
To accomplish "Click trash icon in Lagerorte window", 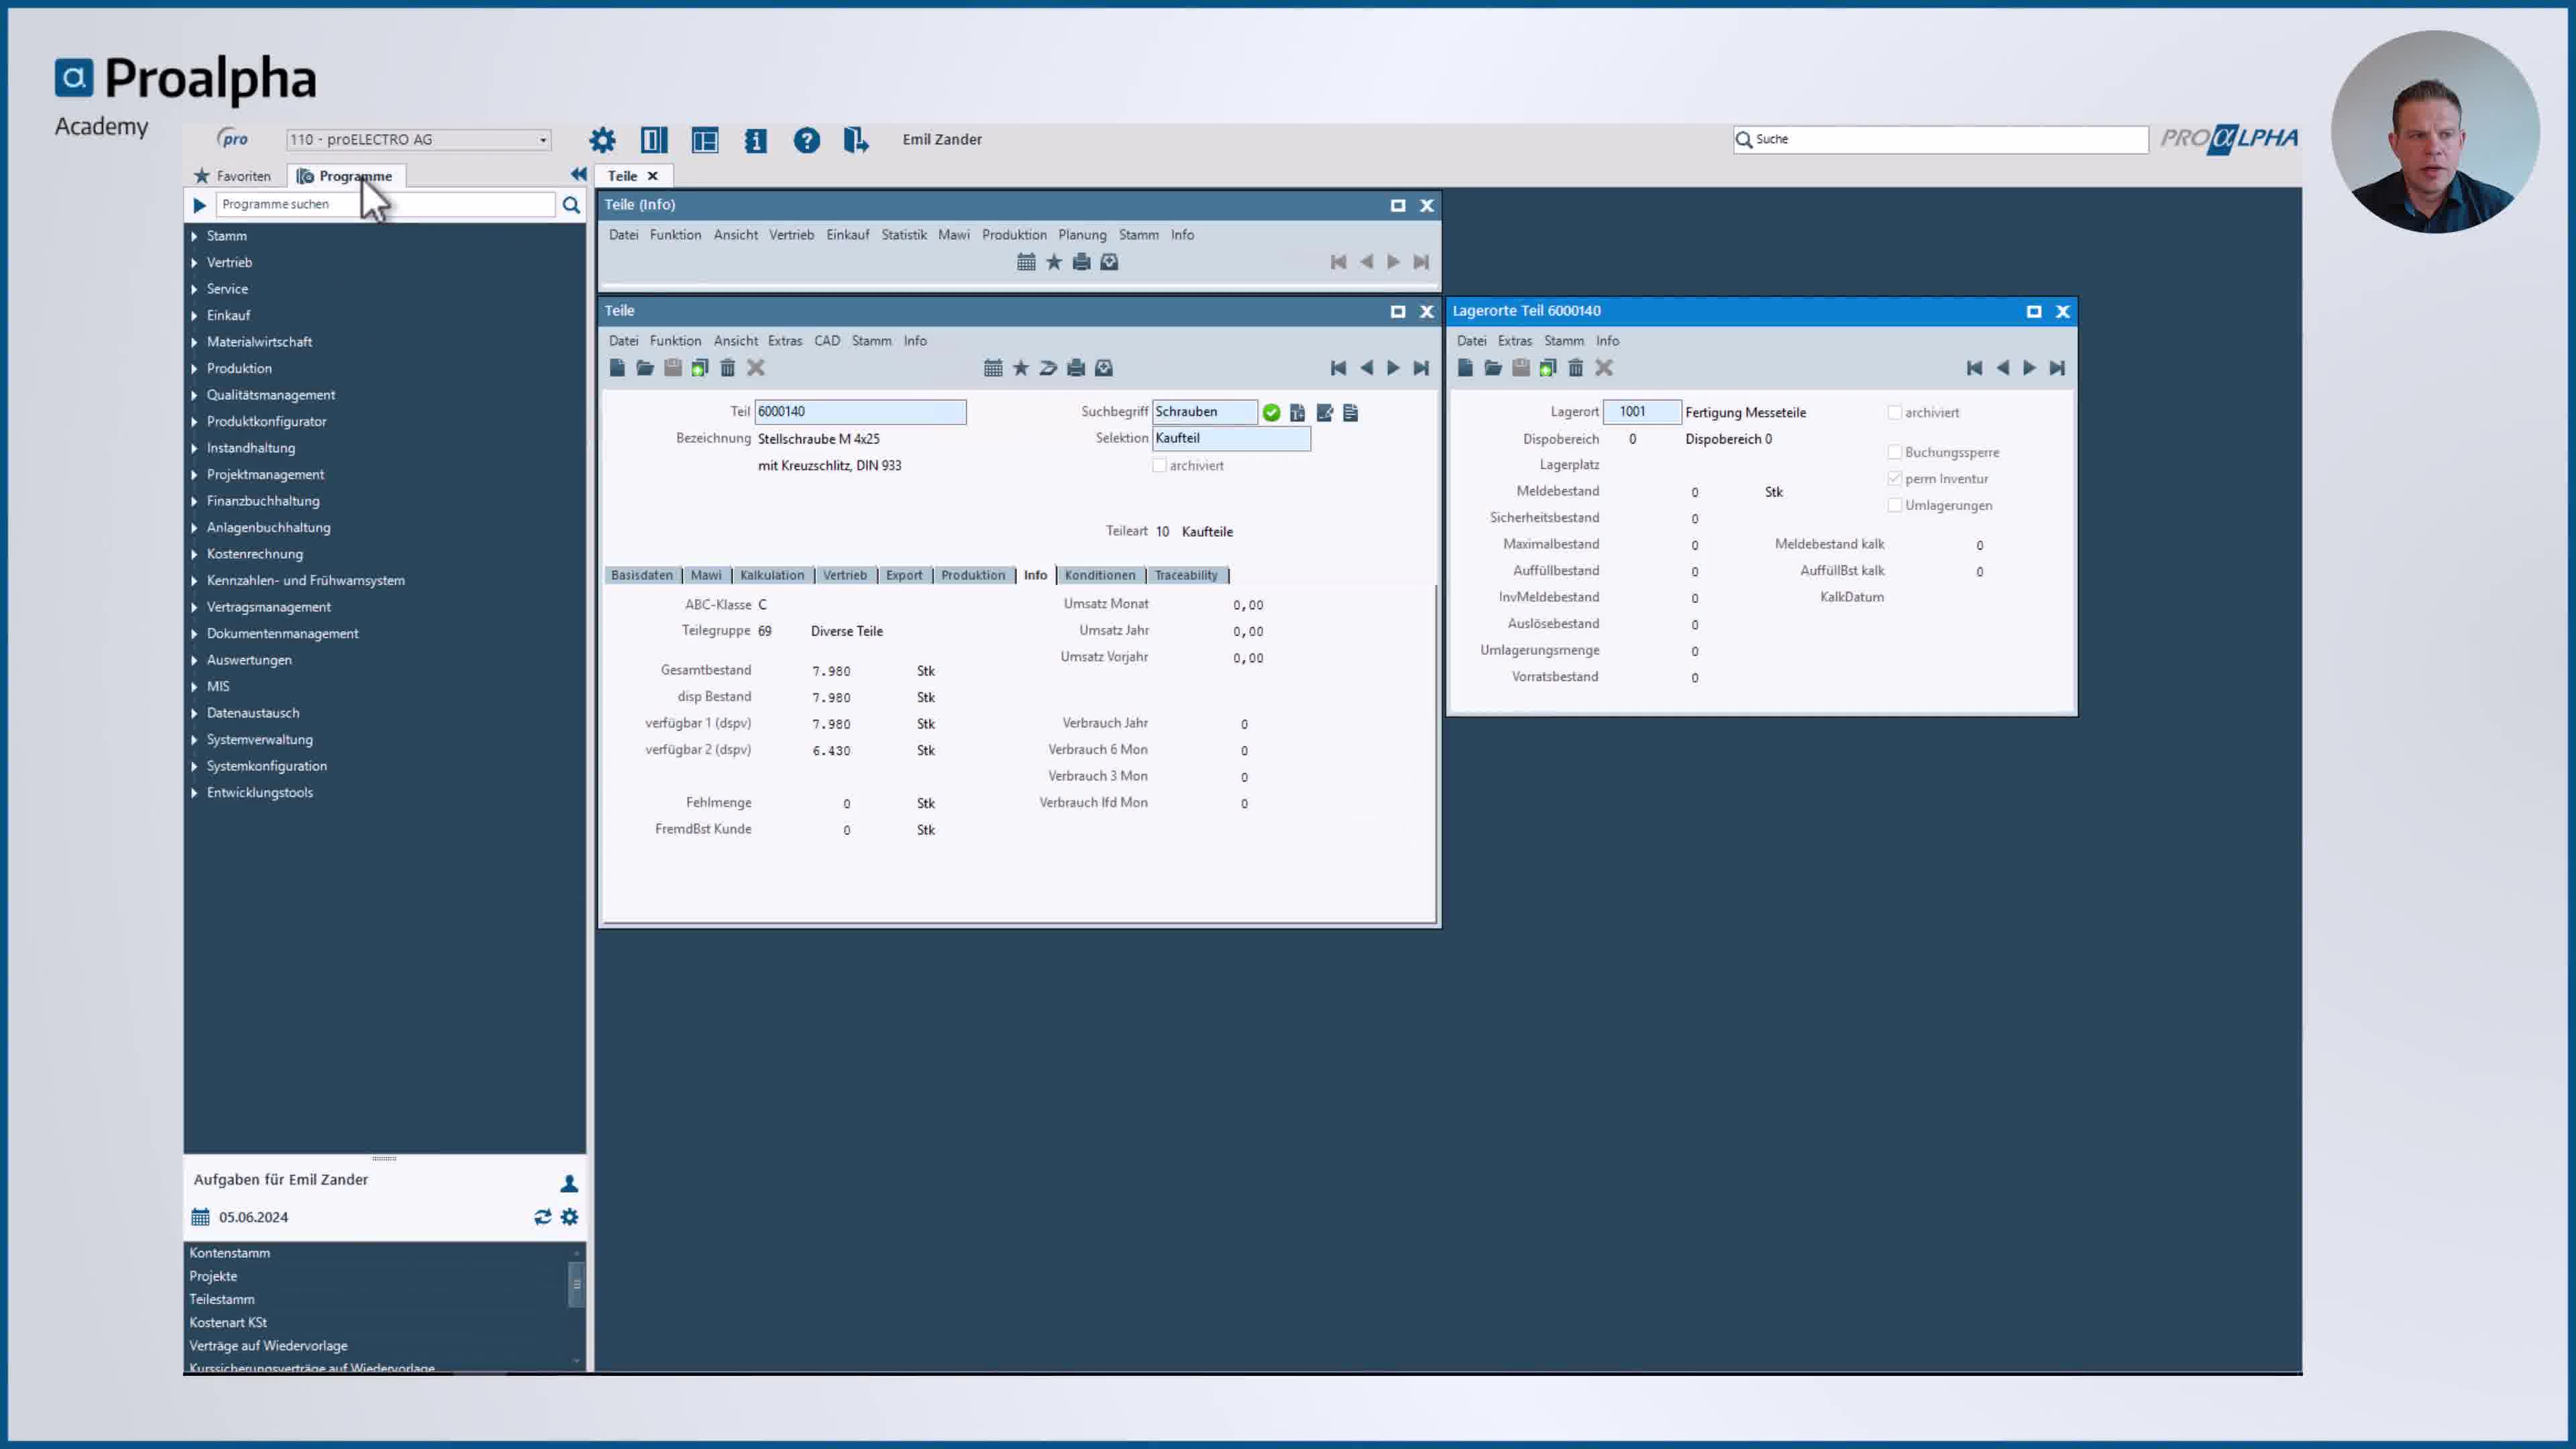I will 1576,368.
